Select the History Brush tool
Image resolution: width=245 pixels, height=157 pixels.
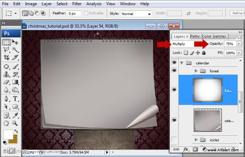pos(15,74)
